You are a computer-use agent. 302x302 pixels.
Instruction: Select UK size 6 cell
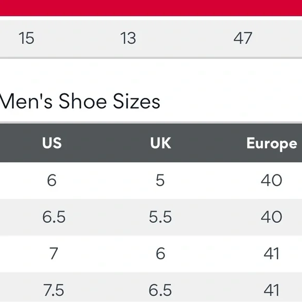(x=160, y=254)
